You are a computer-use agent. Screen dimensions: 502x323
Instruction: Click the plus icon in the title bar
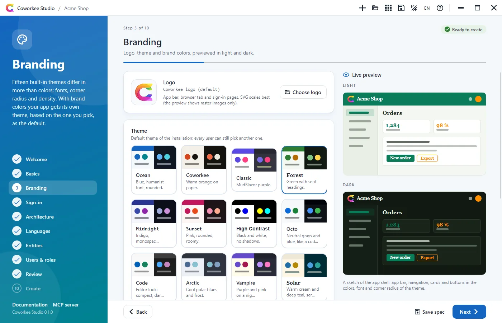tap(363, 8)
